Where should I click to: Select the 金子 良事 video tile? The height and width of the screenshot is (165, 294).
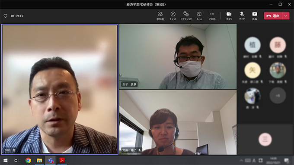(178, 56)
